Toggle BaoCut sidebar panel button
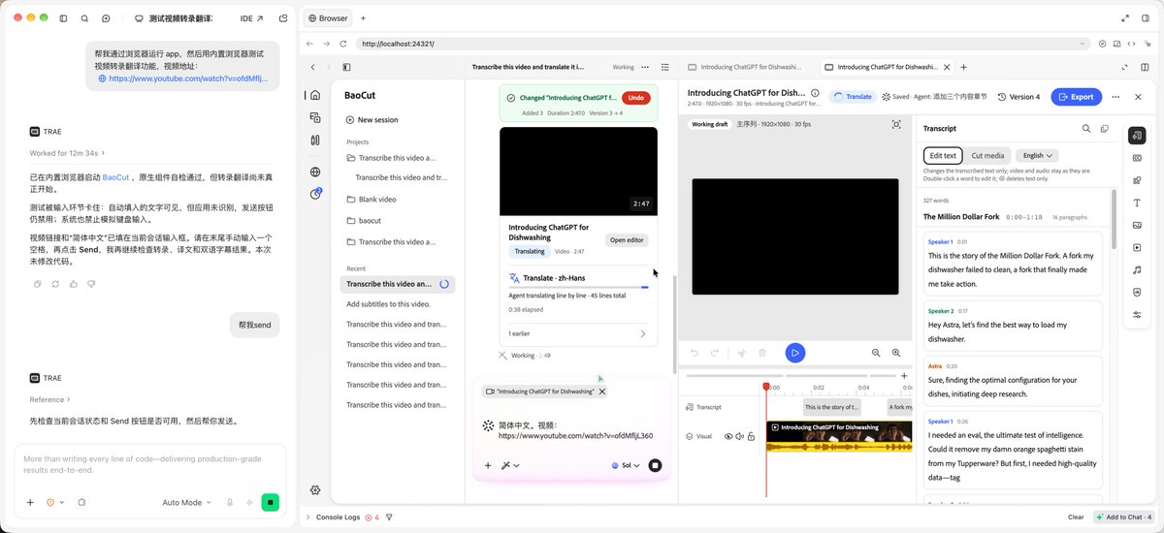The height and width of the screenshot is (533, 1164). pyautogui.click(x=346, y=67)
